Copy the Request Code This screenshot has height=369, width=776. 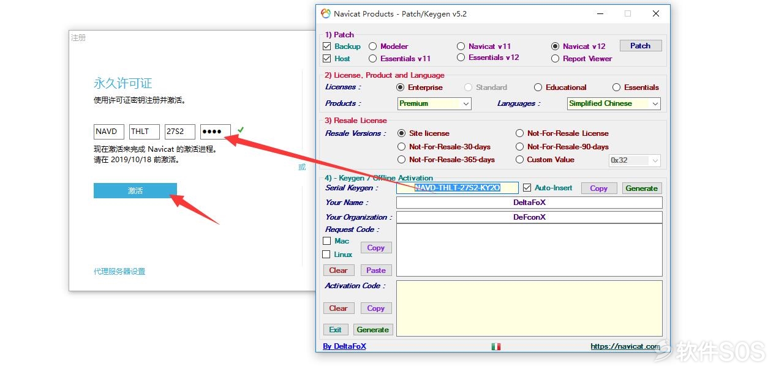(376, 248)
